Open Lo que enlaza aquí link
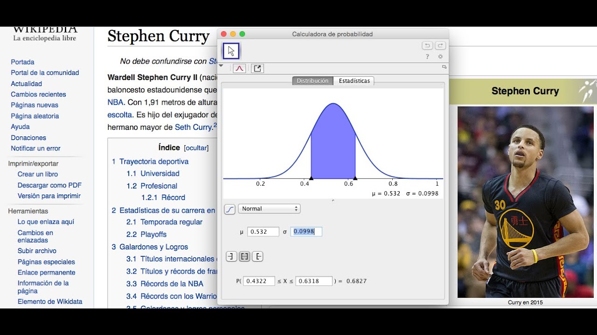This screenshot has width=597, height=335. (x=46, y=222)
